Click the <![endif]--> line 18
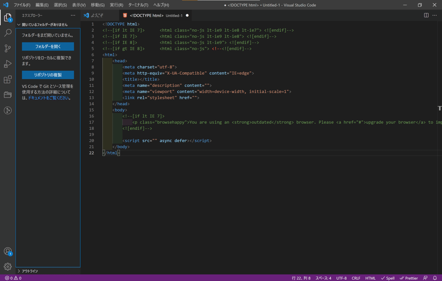Viewport: 442px width, 281px height. (x=137, y=128)
